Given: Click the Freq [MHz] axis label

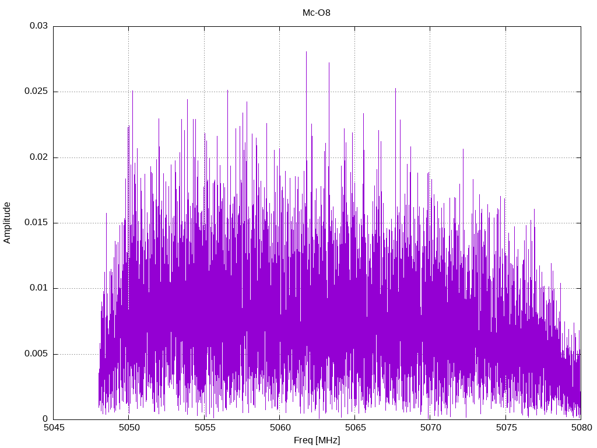Looking at the screenshot, I should (317, 440).
